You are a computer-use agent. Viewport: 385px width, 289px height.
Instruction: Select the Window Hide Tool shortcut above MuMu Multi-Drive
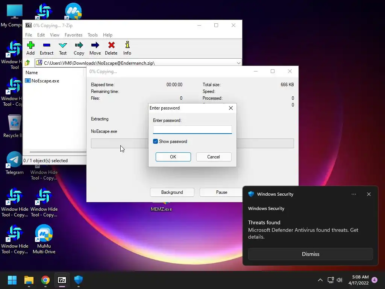(44, 203)
